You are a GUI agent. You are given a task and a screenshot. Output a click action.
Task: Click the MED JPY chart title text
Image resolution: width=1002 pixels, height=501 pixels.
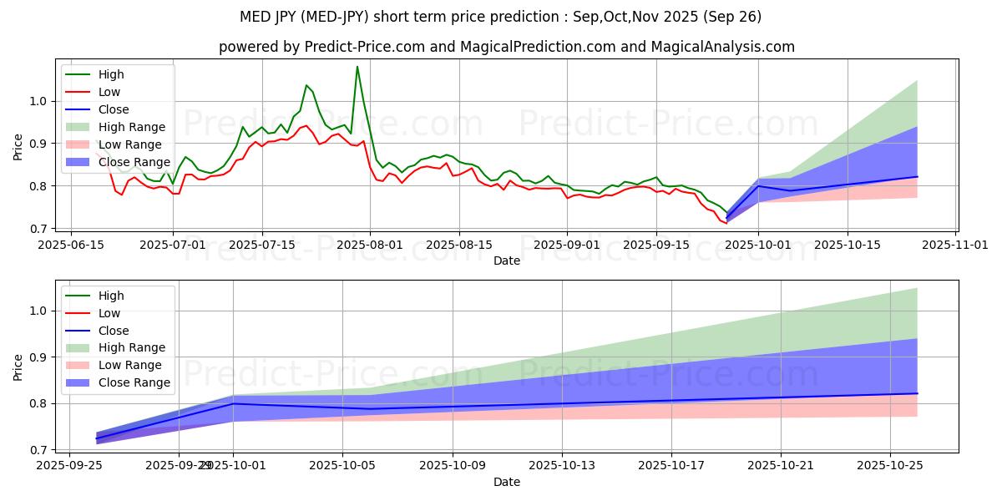(x=501, y=17)
